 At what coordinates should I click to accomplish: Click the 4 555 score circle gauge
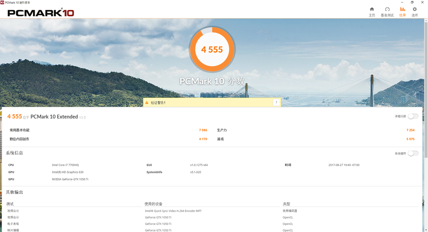coord(212,49)
